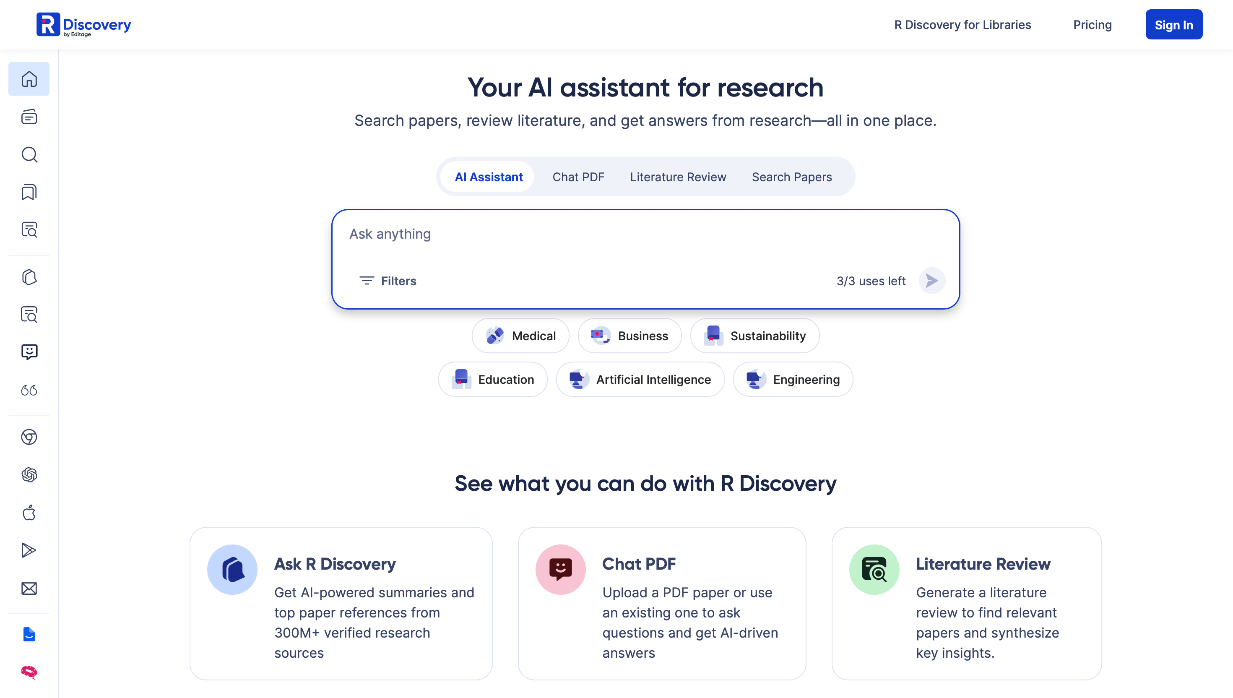This screenshot has width=1233, height=698.
Task: Click the pink Chat PDF card icon
Action: pos(560,570)
